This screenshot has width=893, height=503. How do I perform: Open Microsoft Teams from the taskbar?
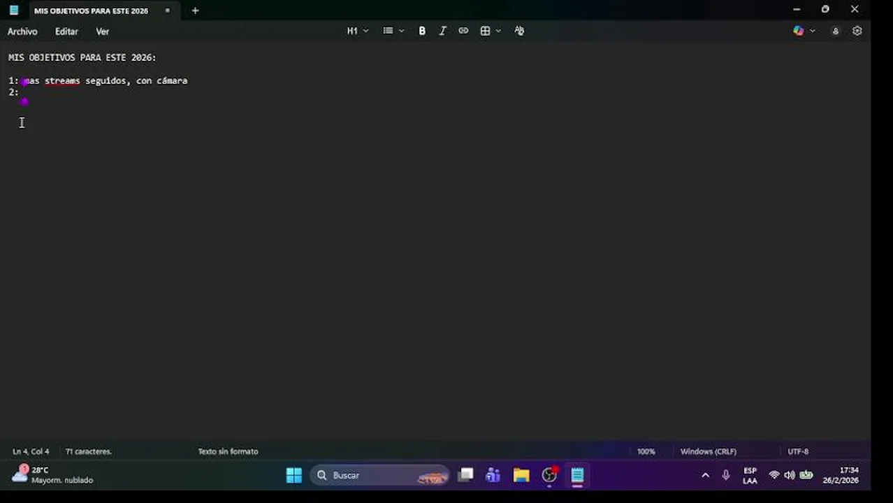point(493,476)
